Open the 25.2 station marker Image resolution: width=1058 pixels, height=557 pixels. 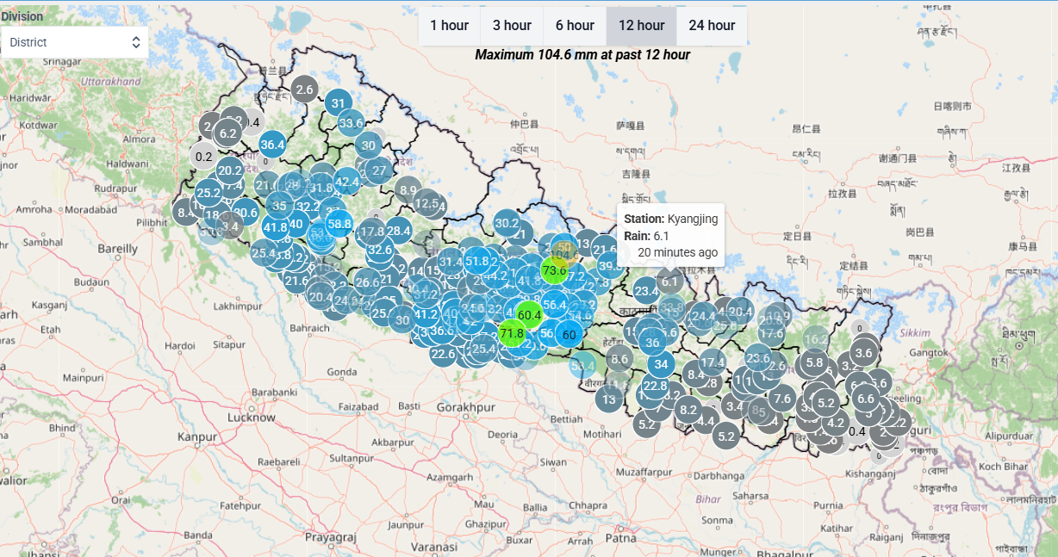[208, 193]
